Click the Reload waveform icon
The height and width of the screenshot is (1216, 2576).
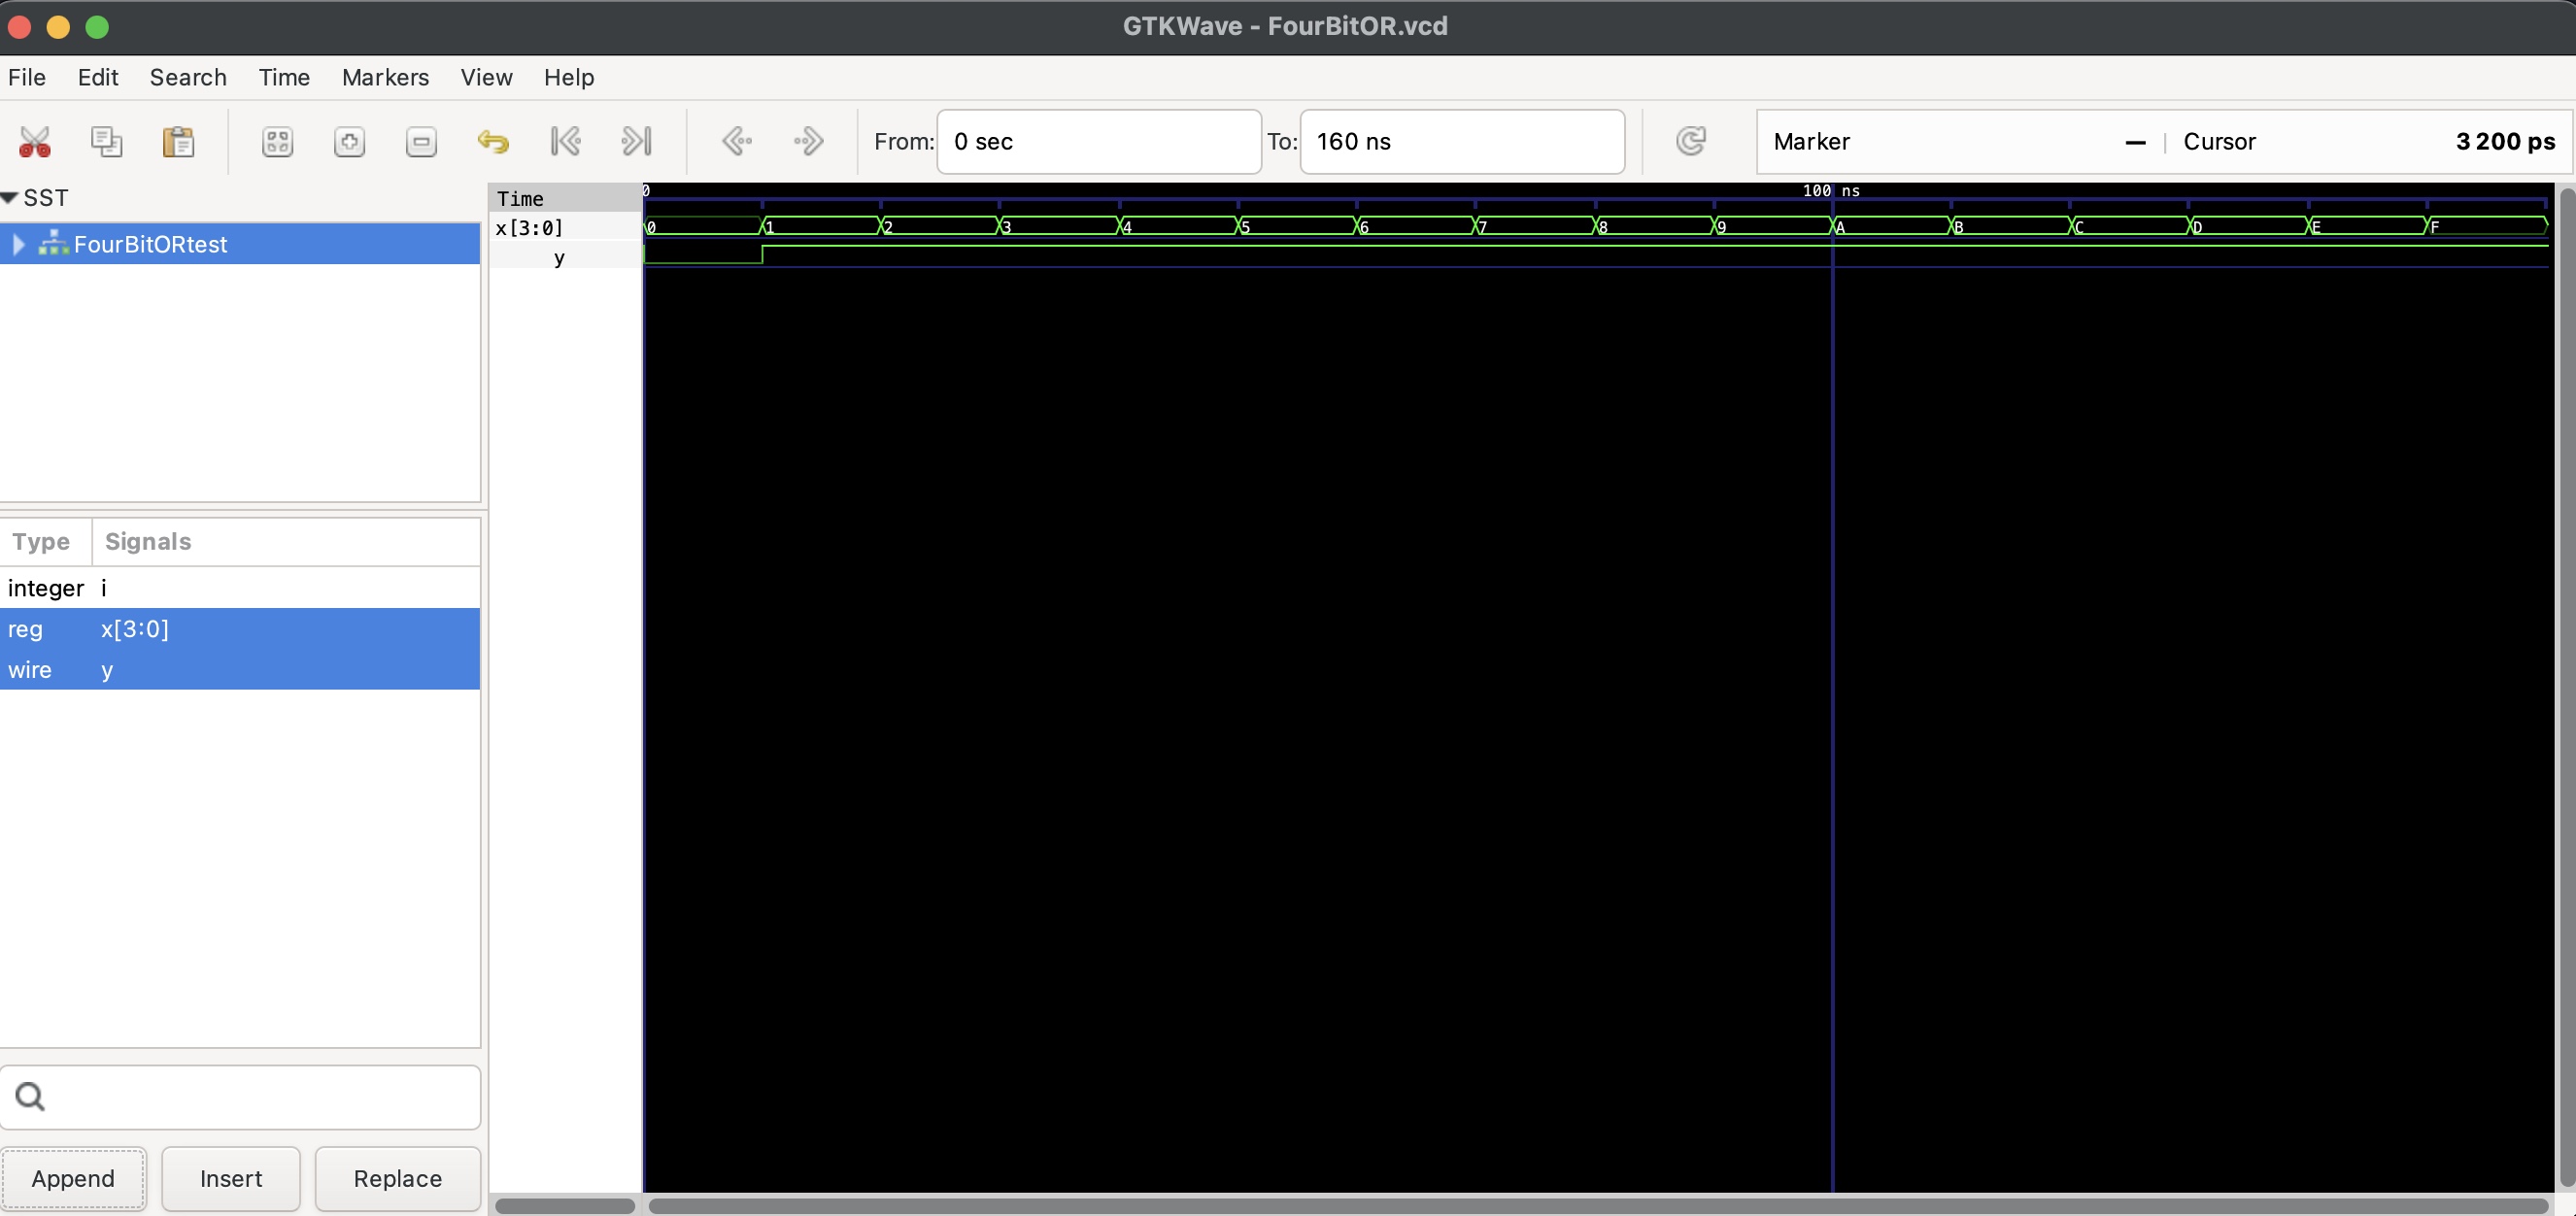[1691, 141]
